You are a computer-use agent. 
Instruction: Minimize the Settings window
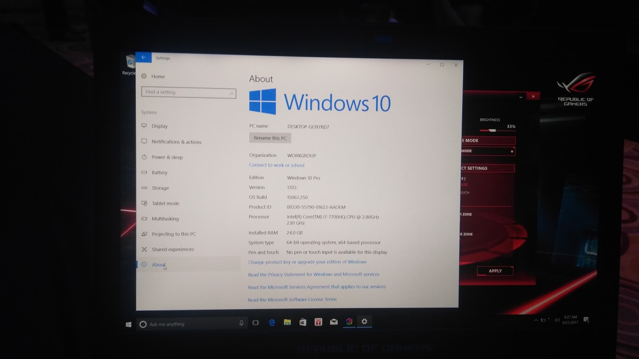point(427,64)
